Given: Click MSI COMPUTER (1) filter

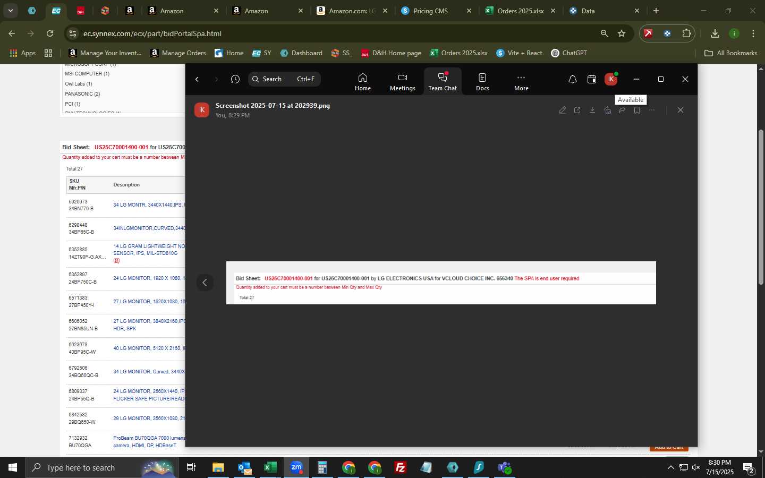Looking at the screenshot, I should pyautogui.click(x=87, y=74).
